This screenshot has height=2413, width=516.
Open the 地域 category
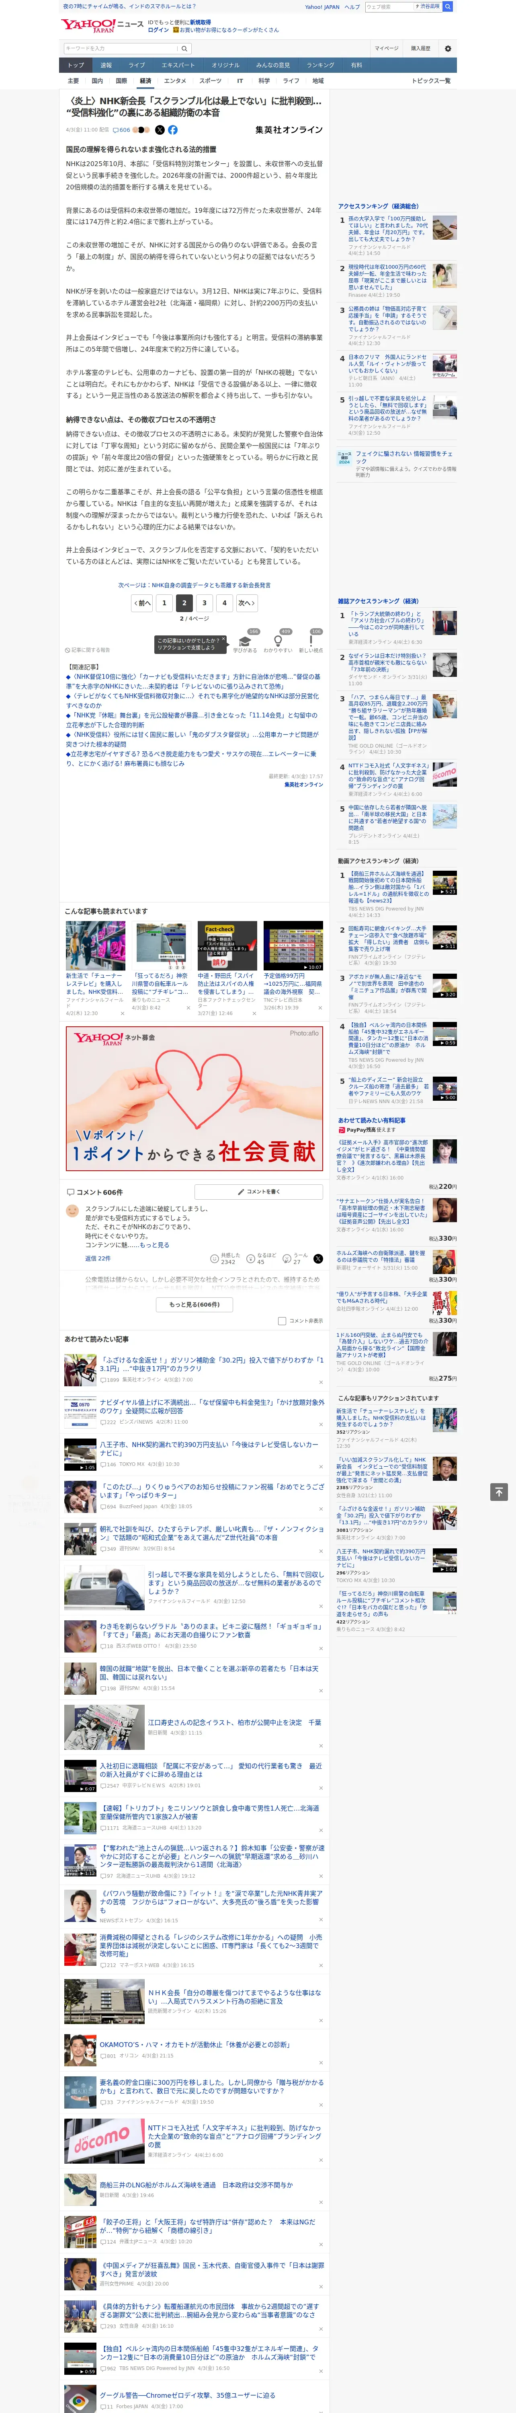pyautogui.click(x=317, y=80)
